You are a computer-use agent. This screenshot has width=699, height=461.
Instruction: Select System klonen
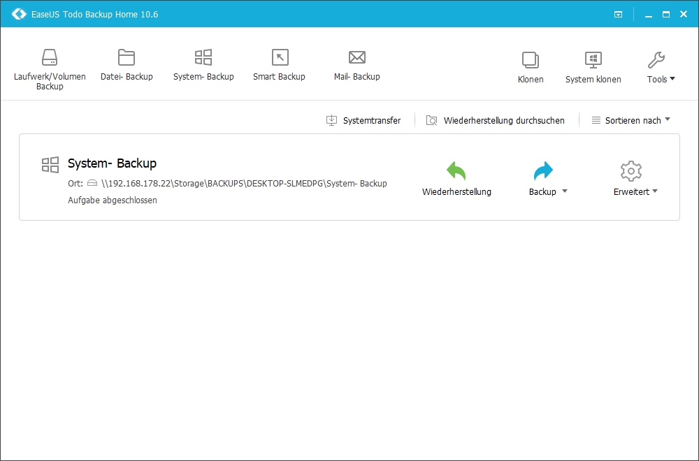pos(593,68)
